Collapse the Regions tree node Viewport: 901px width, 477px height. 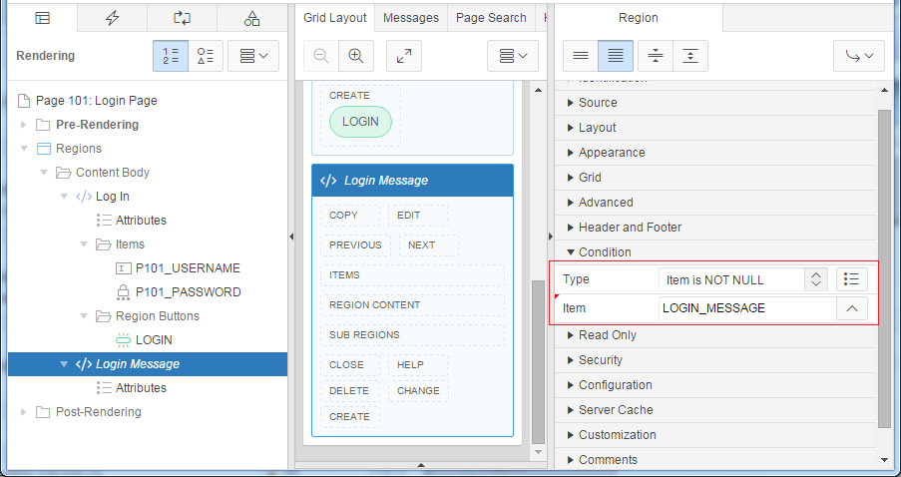tap(24, 149)
